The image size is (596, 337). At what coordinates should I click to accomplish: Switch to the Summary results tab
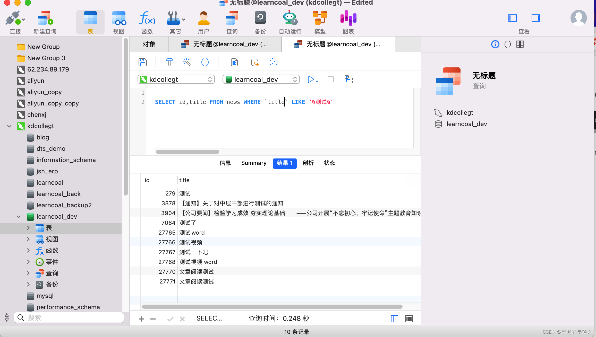pos(253,163)
